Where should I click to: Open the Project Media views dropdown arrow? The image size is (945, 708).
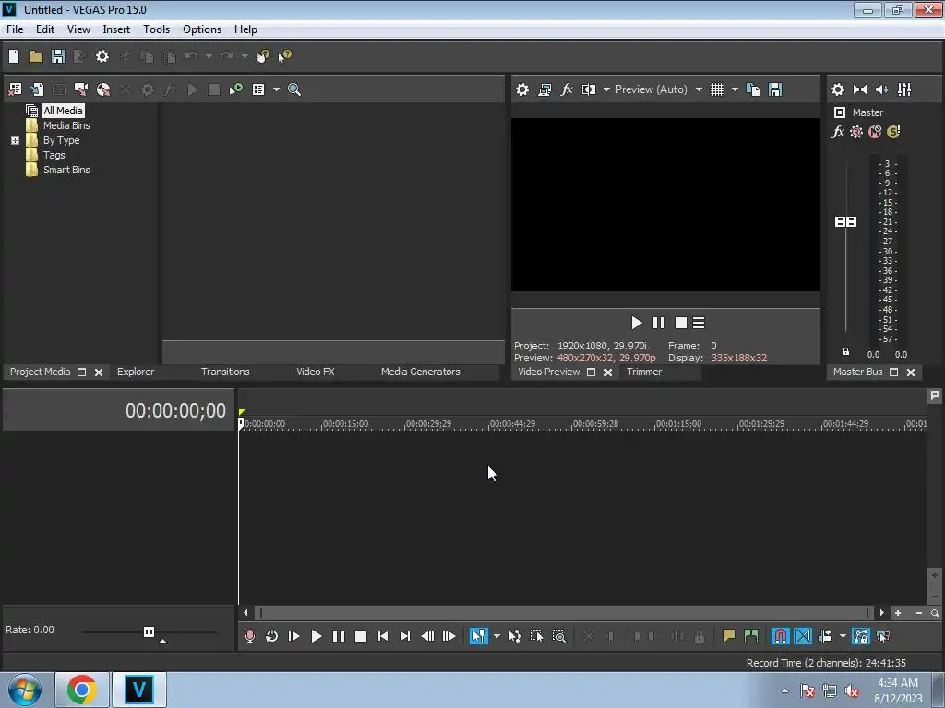[276, 89]
